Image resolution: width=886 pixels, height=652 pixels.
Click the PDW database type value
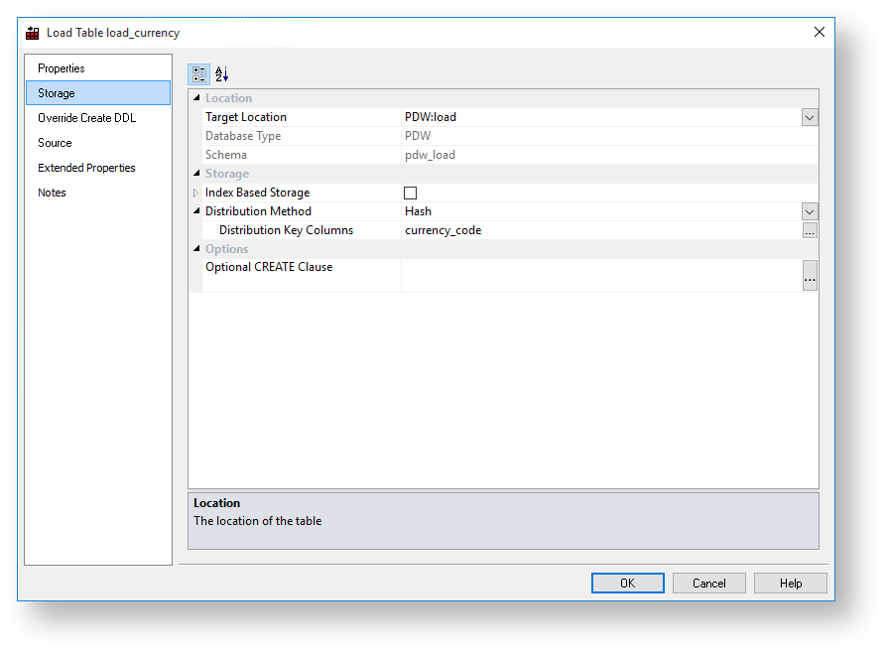418,136
